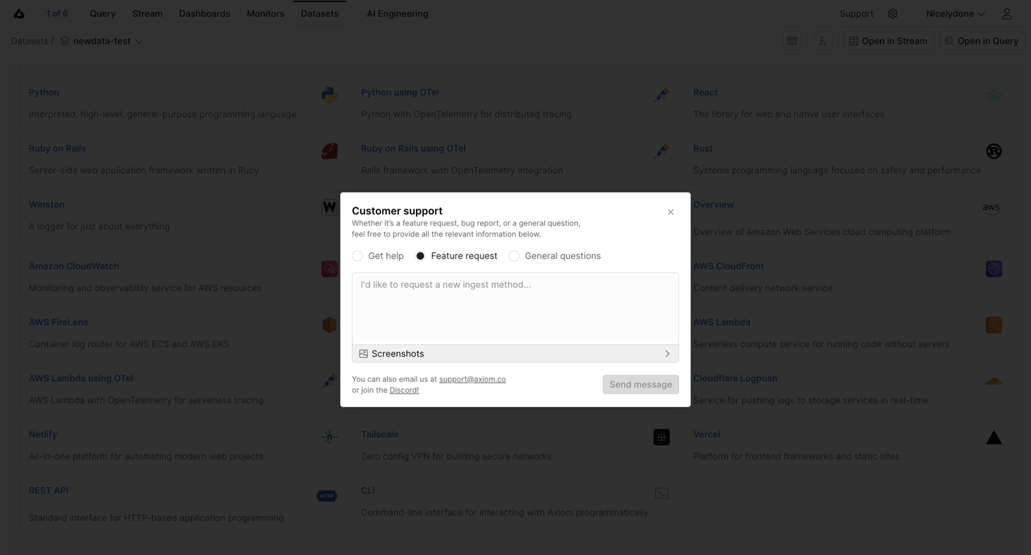Open the Discord link

tap(404, 390)
